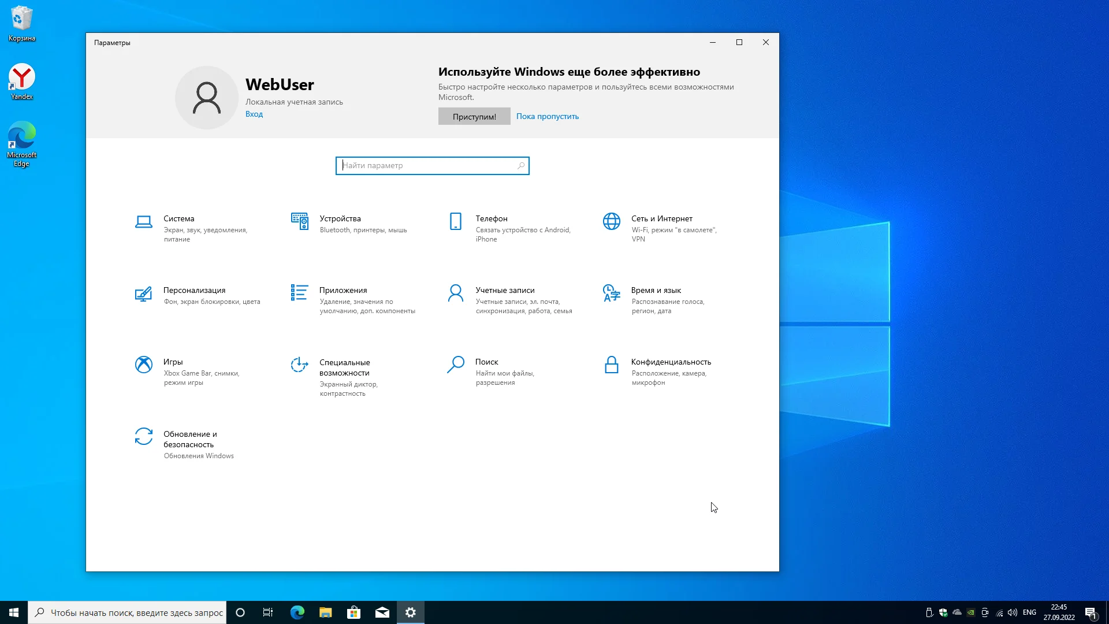Click the WebUser profile avatar

[x=206, y=98]
